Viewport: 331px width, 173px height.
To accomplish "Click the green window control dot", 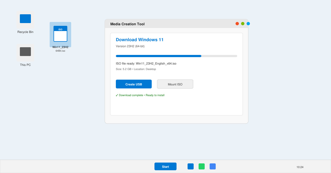I will click(243, 24).
